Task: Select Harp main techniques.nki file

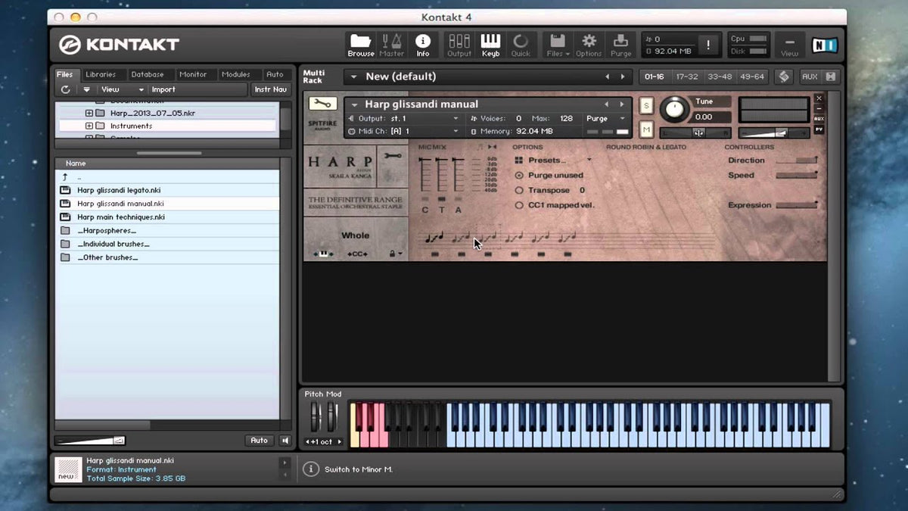Action: tap(120, 217)
